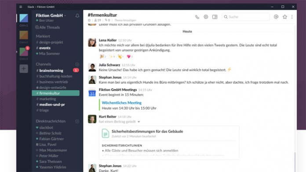Click Fiktion GmbH Meetings sender name
This screenshot has width=306, height=172.
tap(118, 90)
